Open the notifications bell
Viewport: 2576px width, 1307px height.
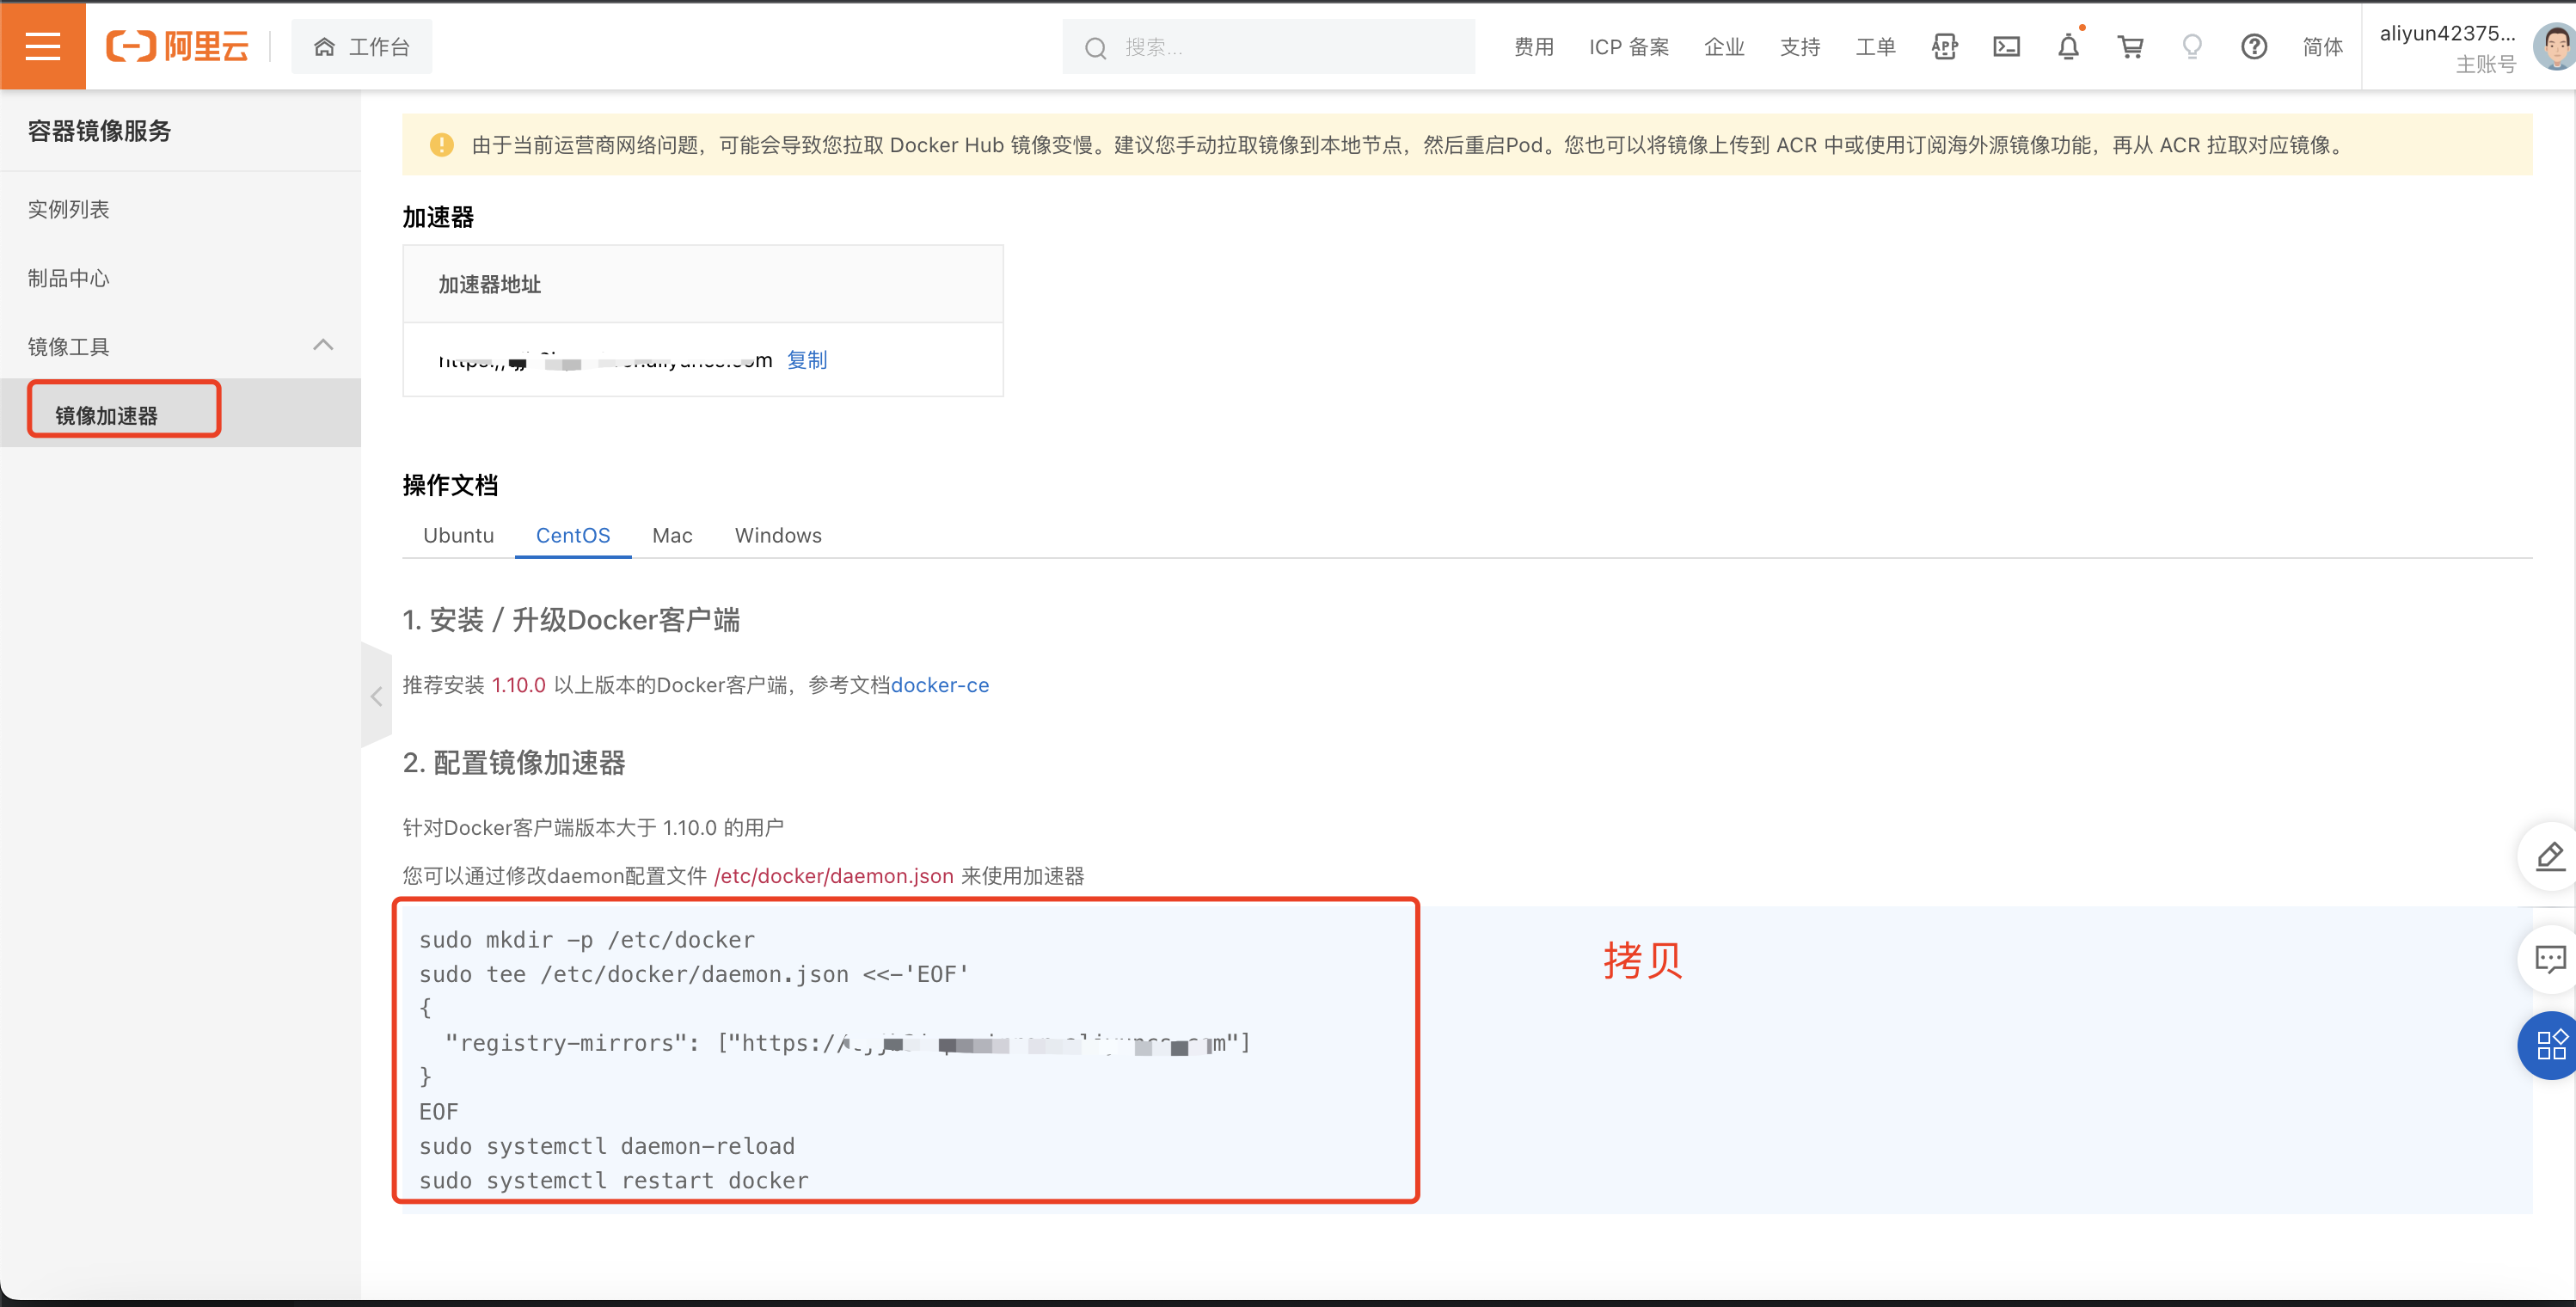pyautogui.click(x=2068, y=46)
